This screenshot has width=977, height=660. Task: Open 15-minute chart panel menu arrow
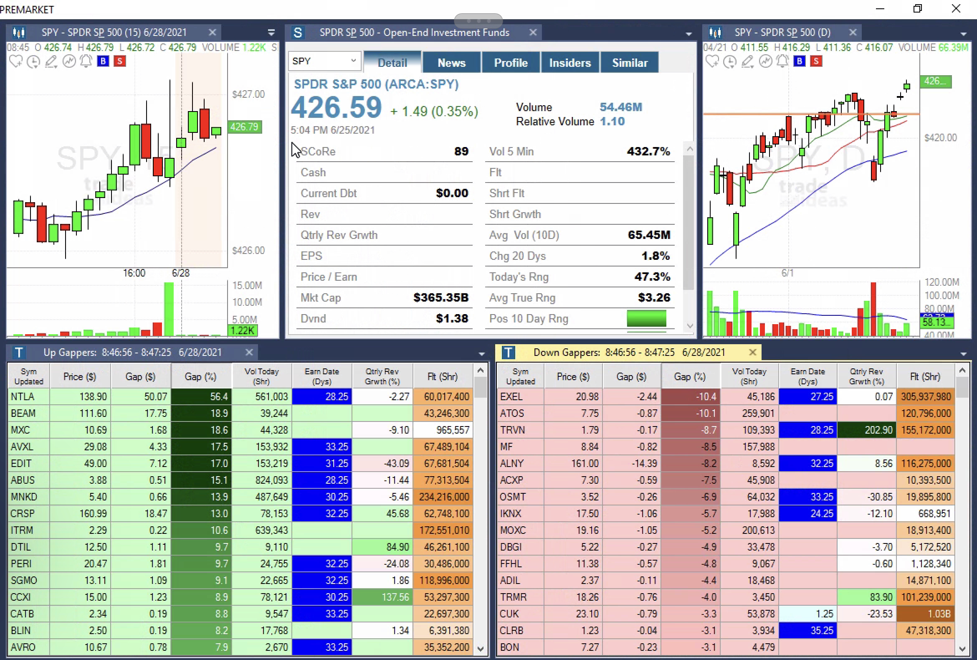coord(271,33)
